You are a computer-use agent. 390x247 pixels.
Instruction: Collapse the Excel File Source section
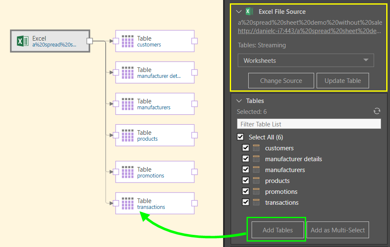coord(239,12)
